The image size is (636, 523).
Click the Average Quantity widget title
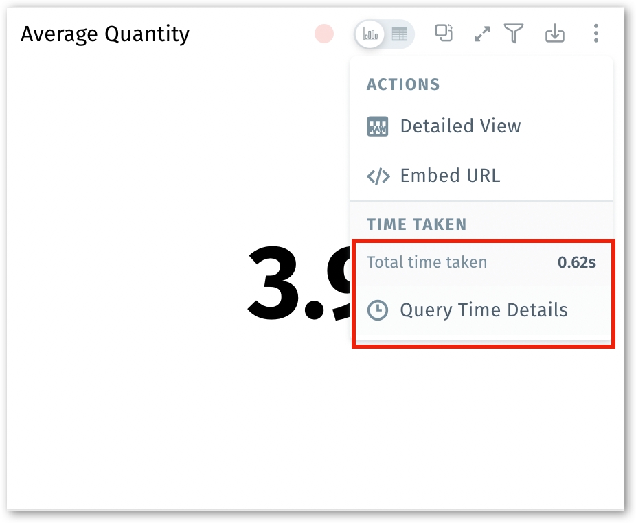pyautogui.click(x=105, y=34)
